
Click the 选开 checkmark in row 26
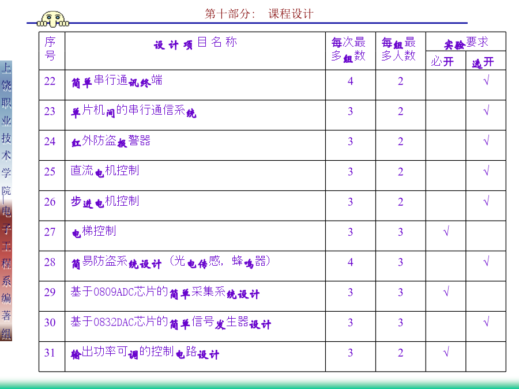tap(486, 201)
